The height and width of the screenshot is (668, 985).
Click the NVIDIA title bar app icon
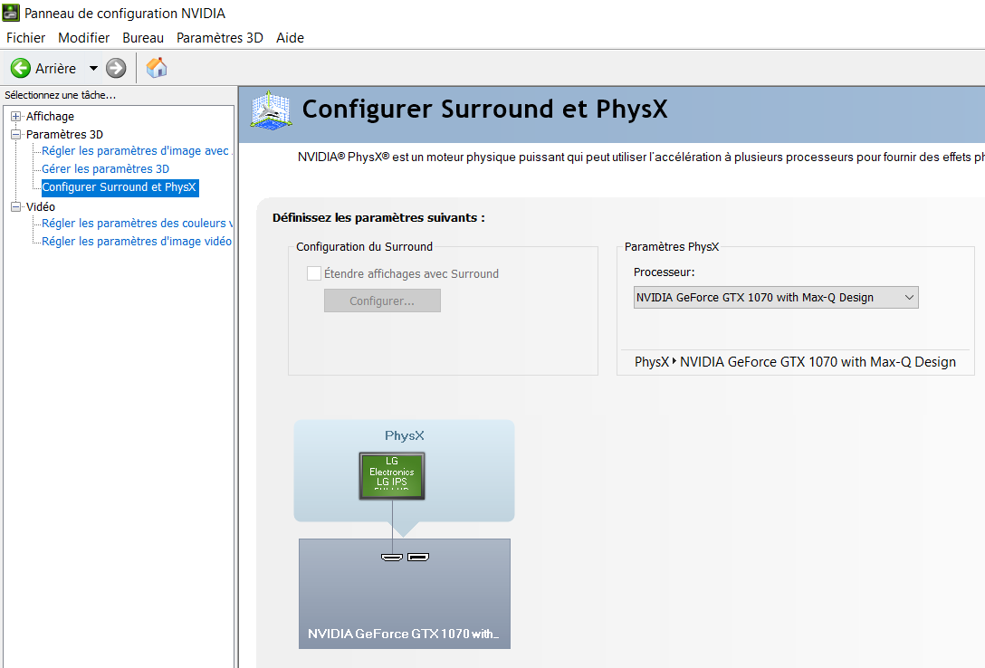11,13
